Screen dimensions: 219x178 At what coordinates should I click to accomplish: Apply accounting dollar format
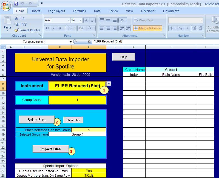pos(171,28)
